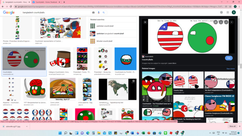The width and height of the screenshot is (242, 136).
Task: Click the blue search magnifier icon
Action: [x=104, y=12]
